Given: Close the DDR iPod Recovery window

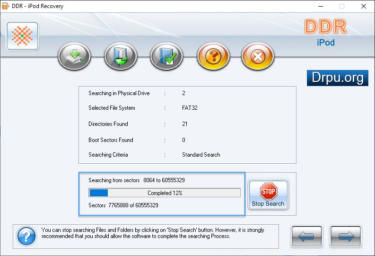Looking at the screenshot, I should 364,6.
